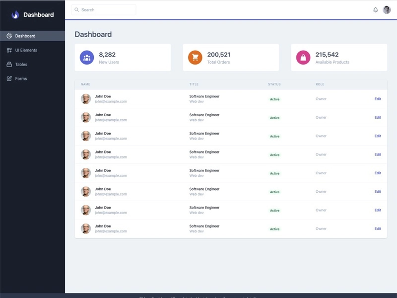
Task: Go to the Tables sidebar menu item
Action: (x=32, y=65)
